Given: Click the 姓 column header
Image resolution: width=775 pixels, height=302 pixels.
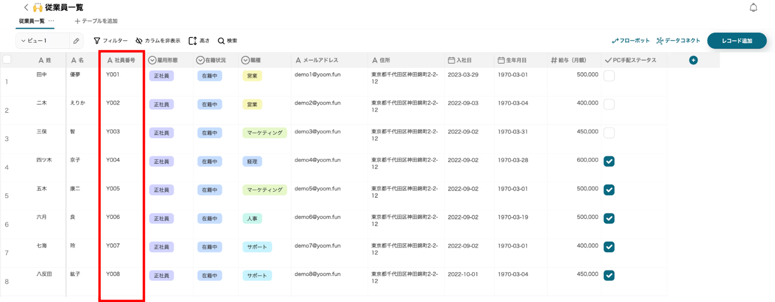Looking at the screenshot, I should 45,60.
